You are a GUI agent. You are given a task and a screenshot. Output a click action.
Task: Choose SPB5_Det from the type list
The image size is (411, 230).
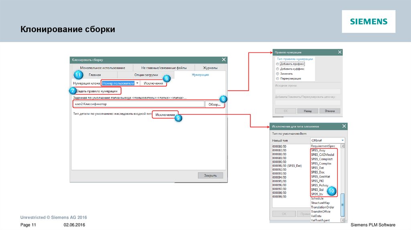pos(317,168)
